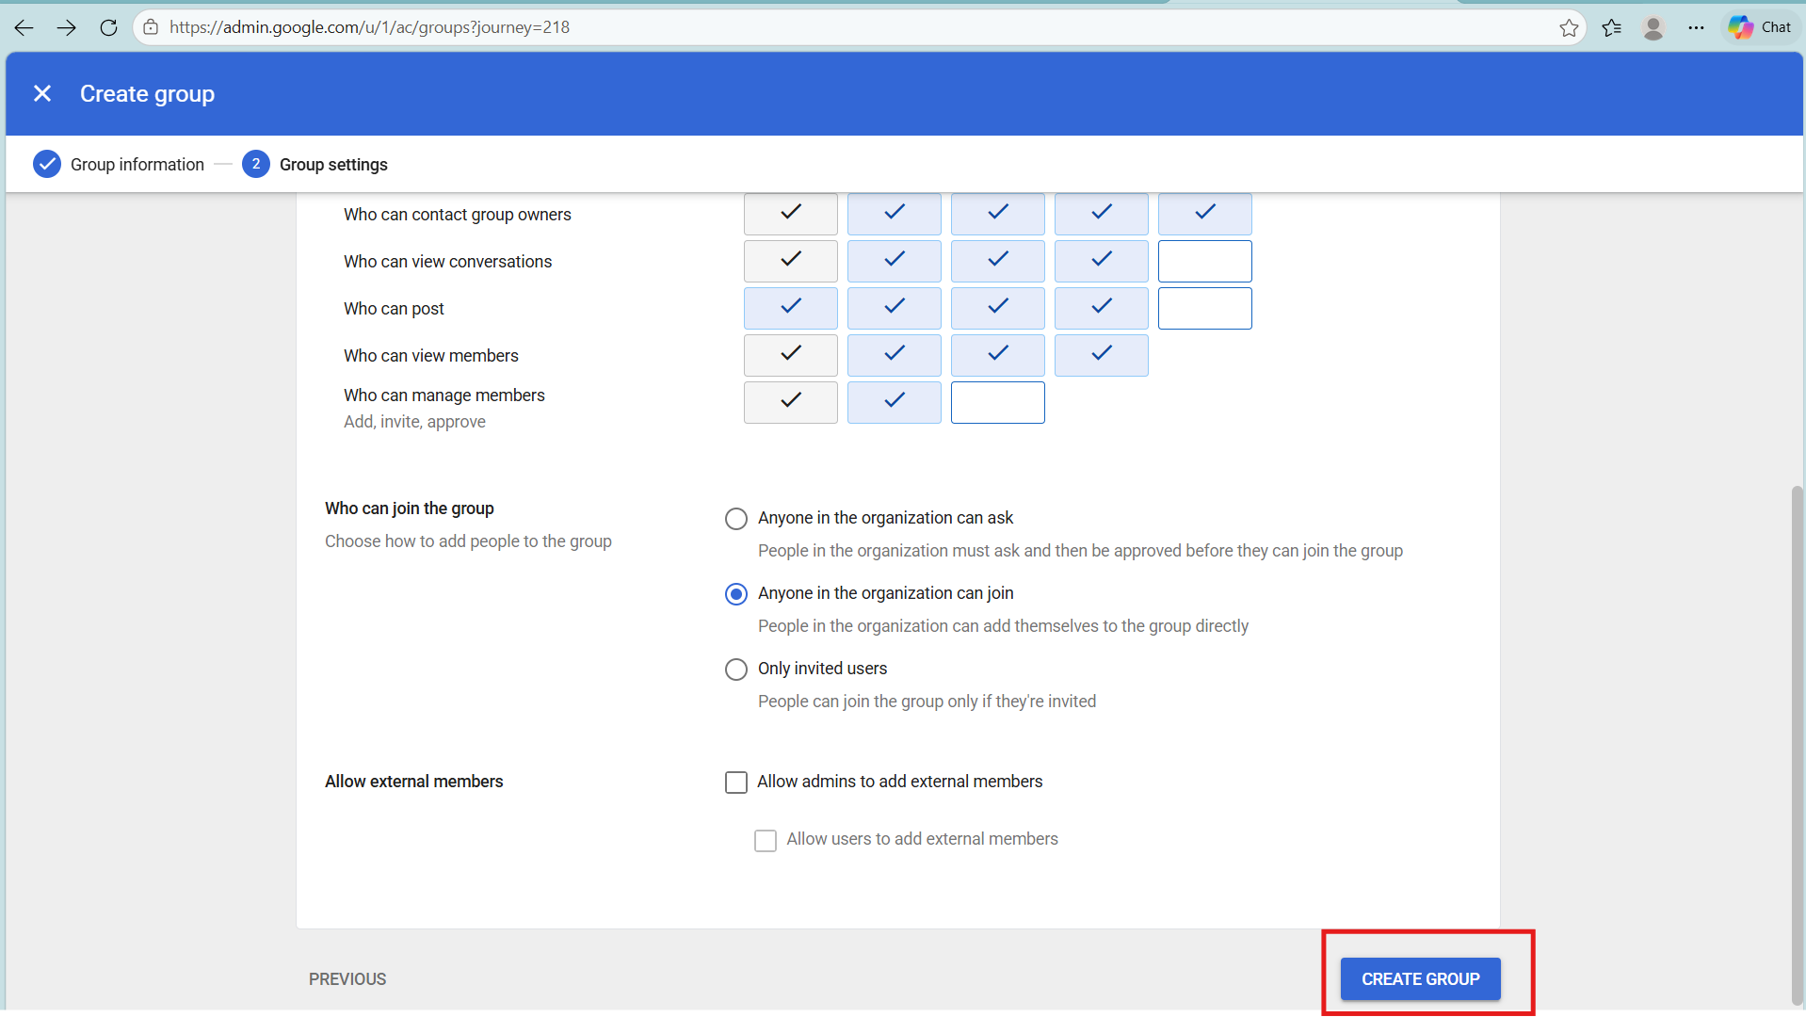1806x1017 pixels.
Task: Click the Allow external members label
Action: pyautogui.click(x=414, y=782)
